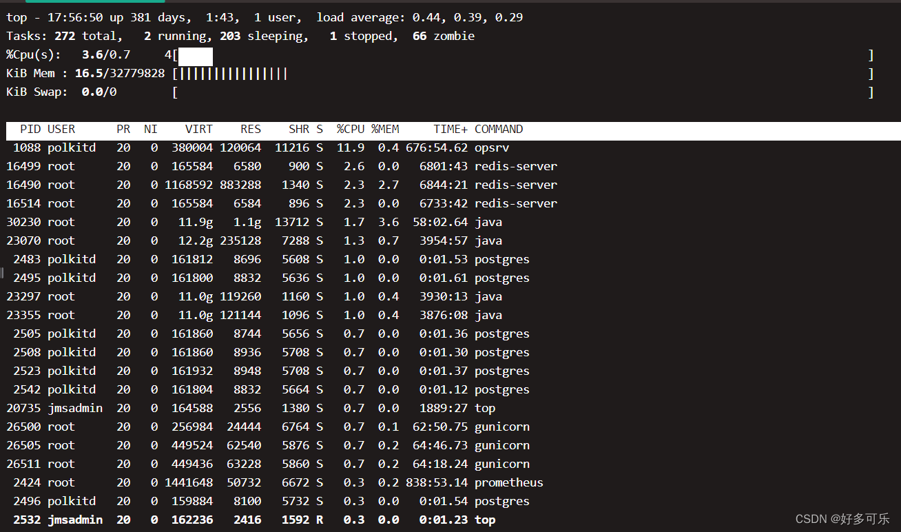Click the 66 zombie count
901x532 pixels.
click(x=444, y=36)
